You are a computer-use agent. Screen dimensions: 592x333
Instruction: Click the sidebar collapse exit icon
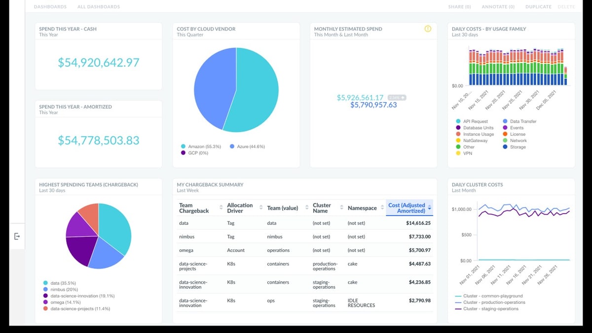tap(17, 236)
